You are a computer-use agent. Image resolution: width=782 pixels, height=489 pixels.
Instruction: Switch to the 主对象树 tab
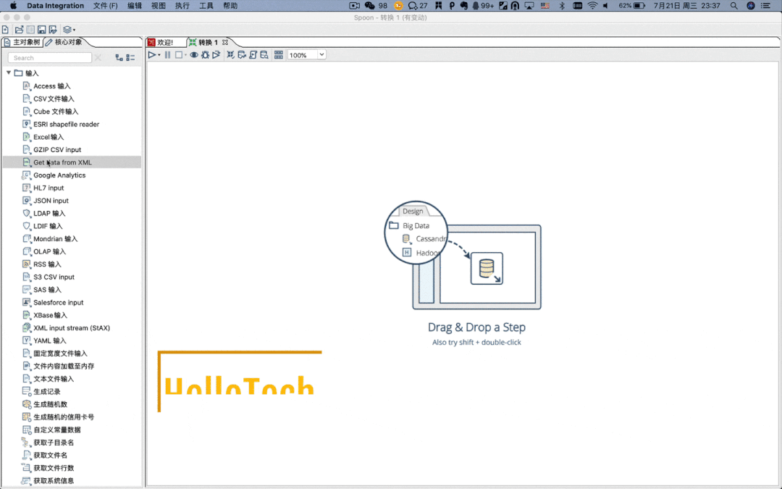pyautogui.click(x=22, y=43)
